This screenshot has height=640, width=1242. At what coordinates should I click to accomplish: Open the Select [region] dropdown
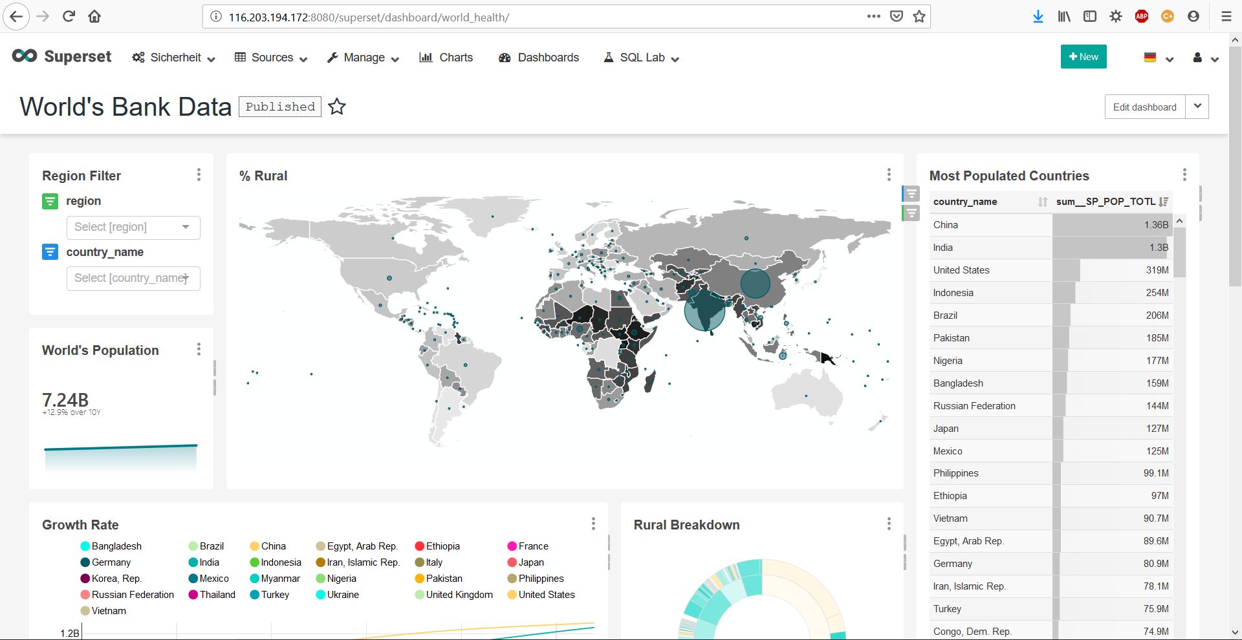133,227
